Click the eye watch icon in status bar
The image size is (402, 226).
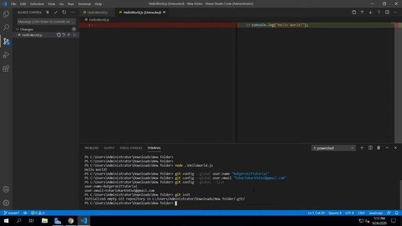[25, 213]
